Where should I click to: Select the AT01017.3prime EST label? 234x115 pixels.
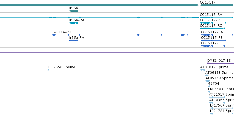pyautogui.click(x=214, y=67)
